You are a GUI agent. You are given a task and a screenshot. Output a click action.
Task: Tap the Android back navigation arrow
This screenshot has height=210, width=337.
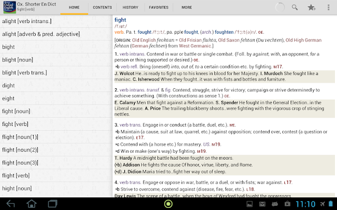tap(11, 204)
